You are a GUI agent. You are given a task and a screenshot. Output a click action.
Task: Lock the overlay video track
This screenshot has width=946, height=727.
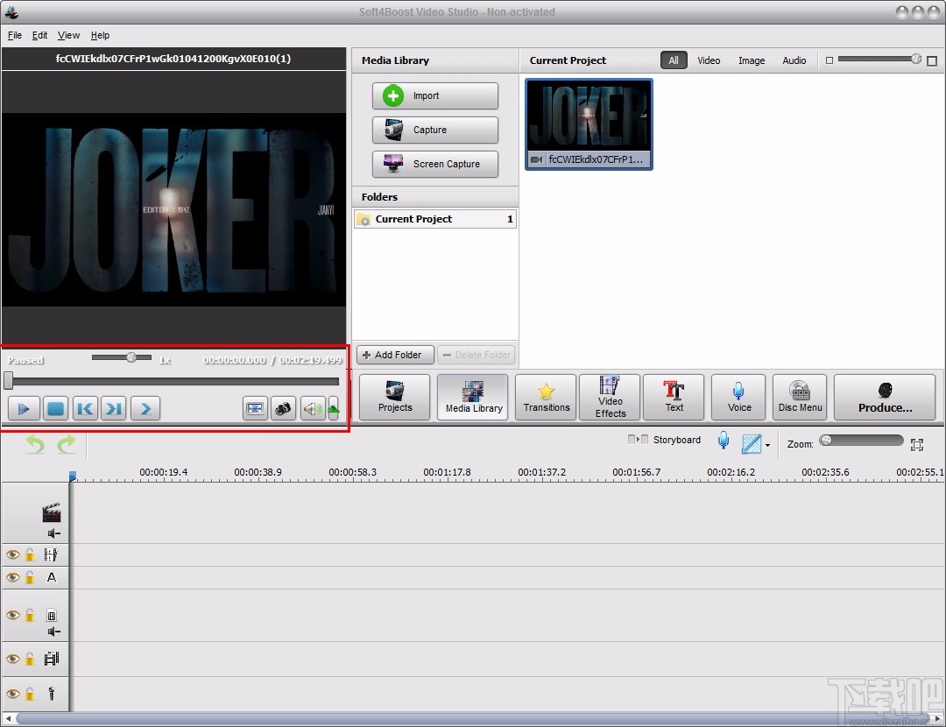(x=32, y=616)
